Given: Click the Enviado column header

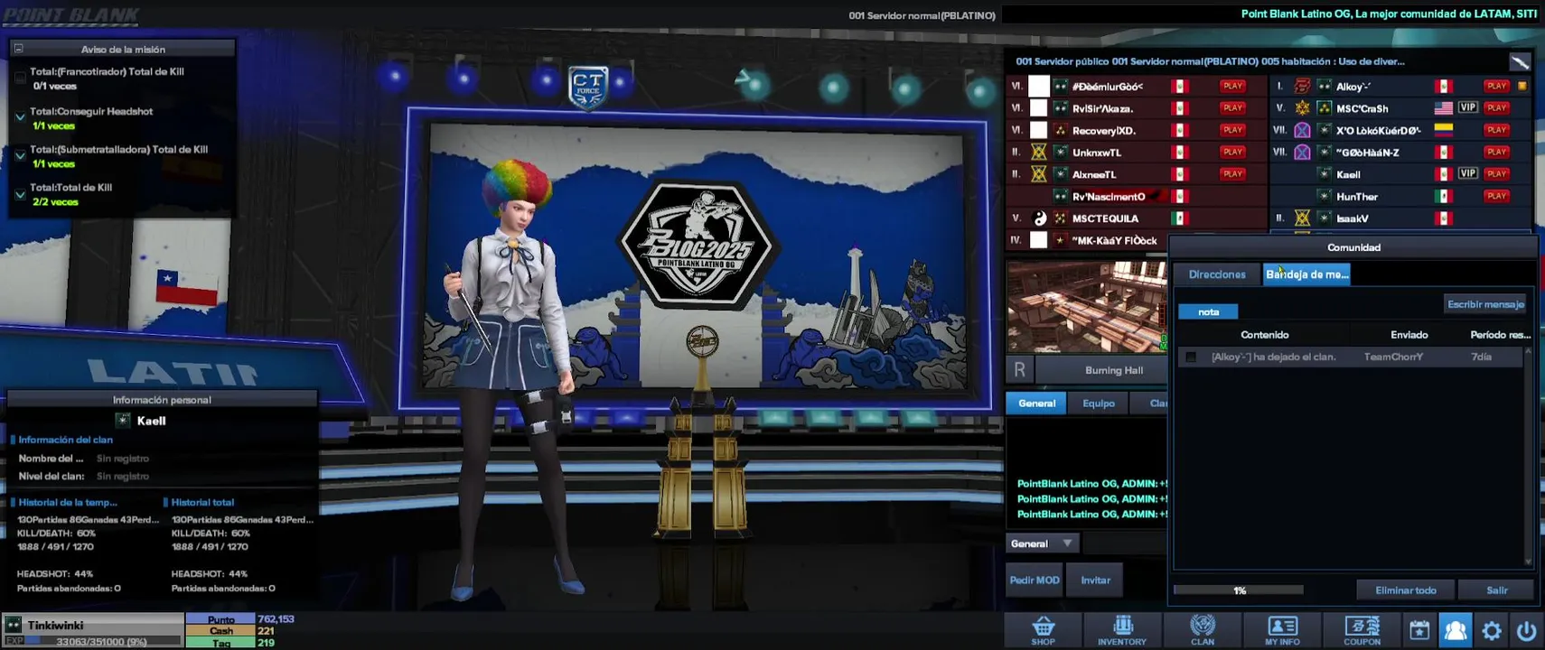Looking at the screenshot, I should pyautogui.click(x=1409, y=335).
